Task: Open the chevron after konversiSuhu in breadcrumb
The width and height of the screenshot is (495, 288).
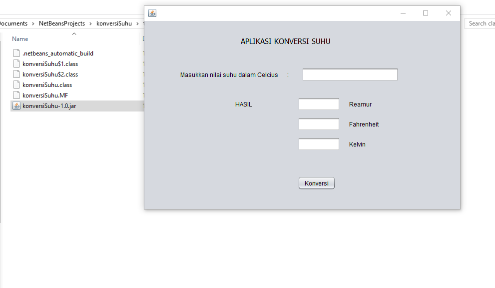Action: (x=137, y=23)
